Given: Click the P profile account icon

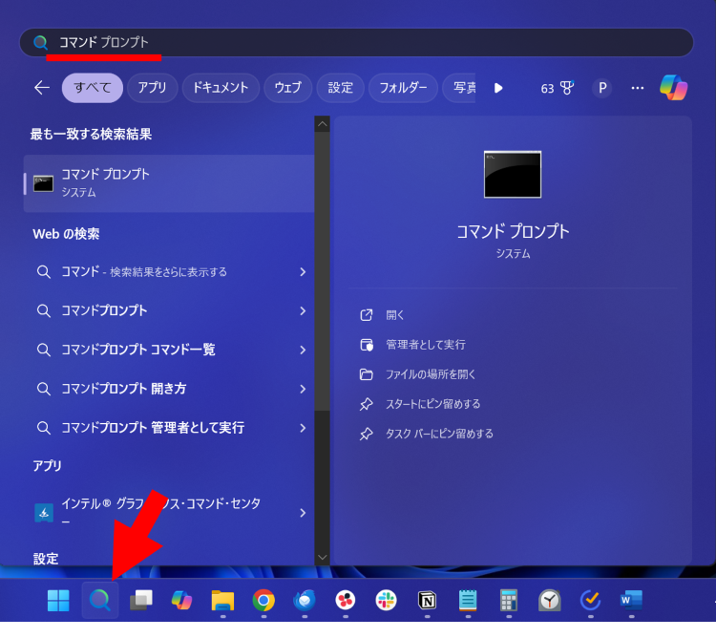Looking at the screenshot, I should click(x=602, y=88).
